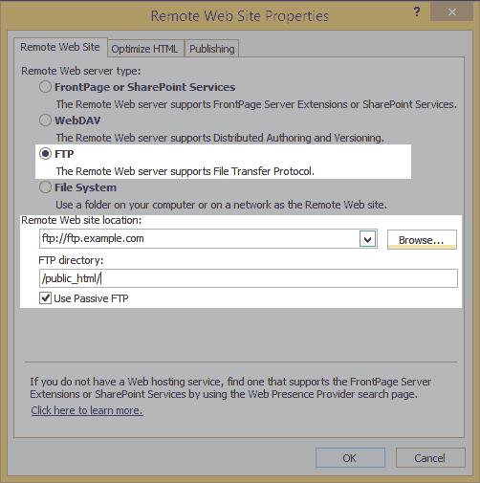Click the Web hosting service information paragraph
Image resolution: width=480 pixels, height=483 pixels.
230,387
